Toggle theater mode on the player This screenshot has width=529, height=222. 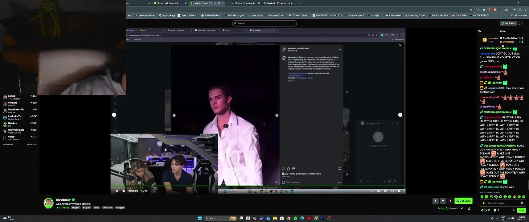click(385, 191)
